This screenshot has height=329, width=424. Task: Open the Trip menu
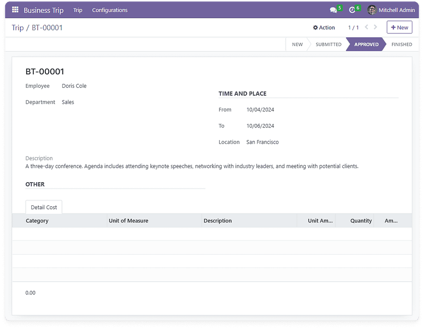(78, 10)
